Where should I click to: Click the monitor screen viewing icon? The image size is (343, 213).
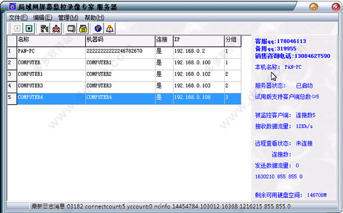[71, 28]
